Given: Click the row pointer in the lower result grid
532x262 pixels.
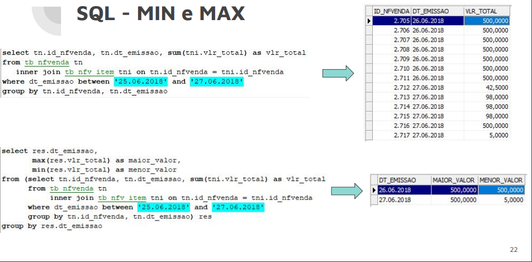Looking at the screenshot, I should pyautogui.click(x=374, y=190).
